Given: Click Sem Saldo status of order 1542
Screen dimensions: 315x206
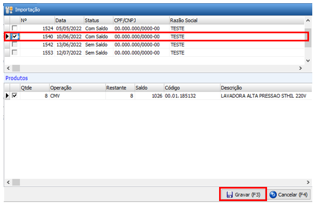Looking at the screenshot, I should [x=99, y=45].
